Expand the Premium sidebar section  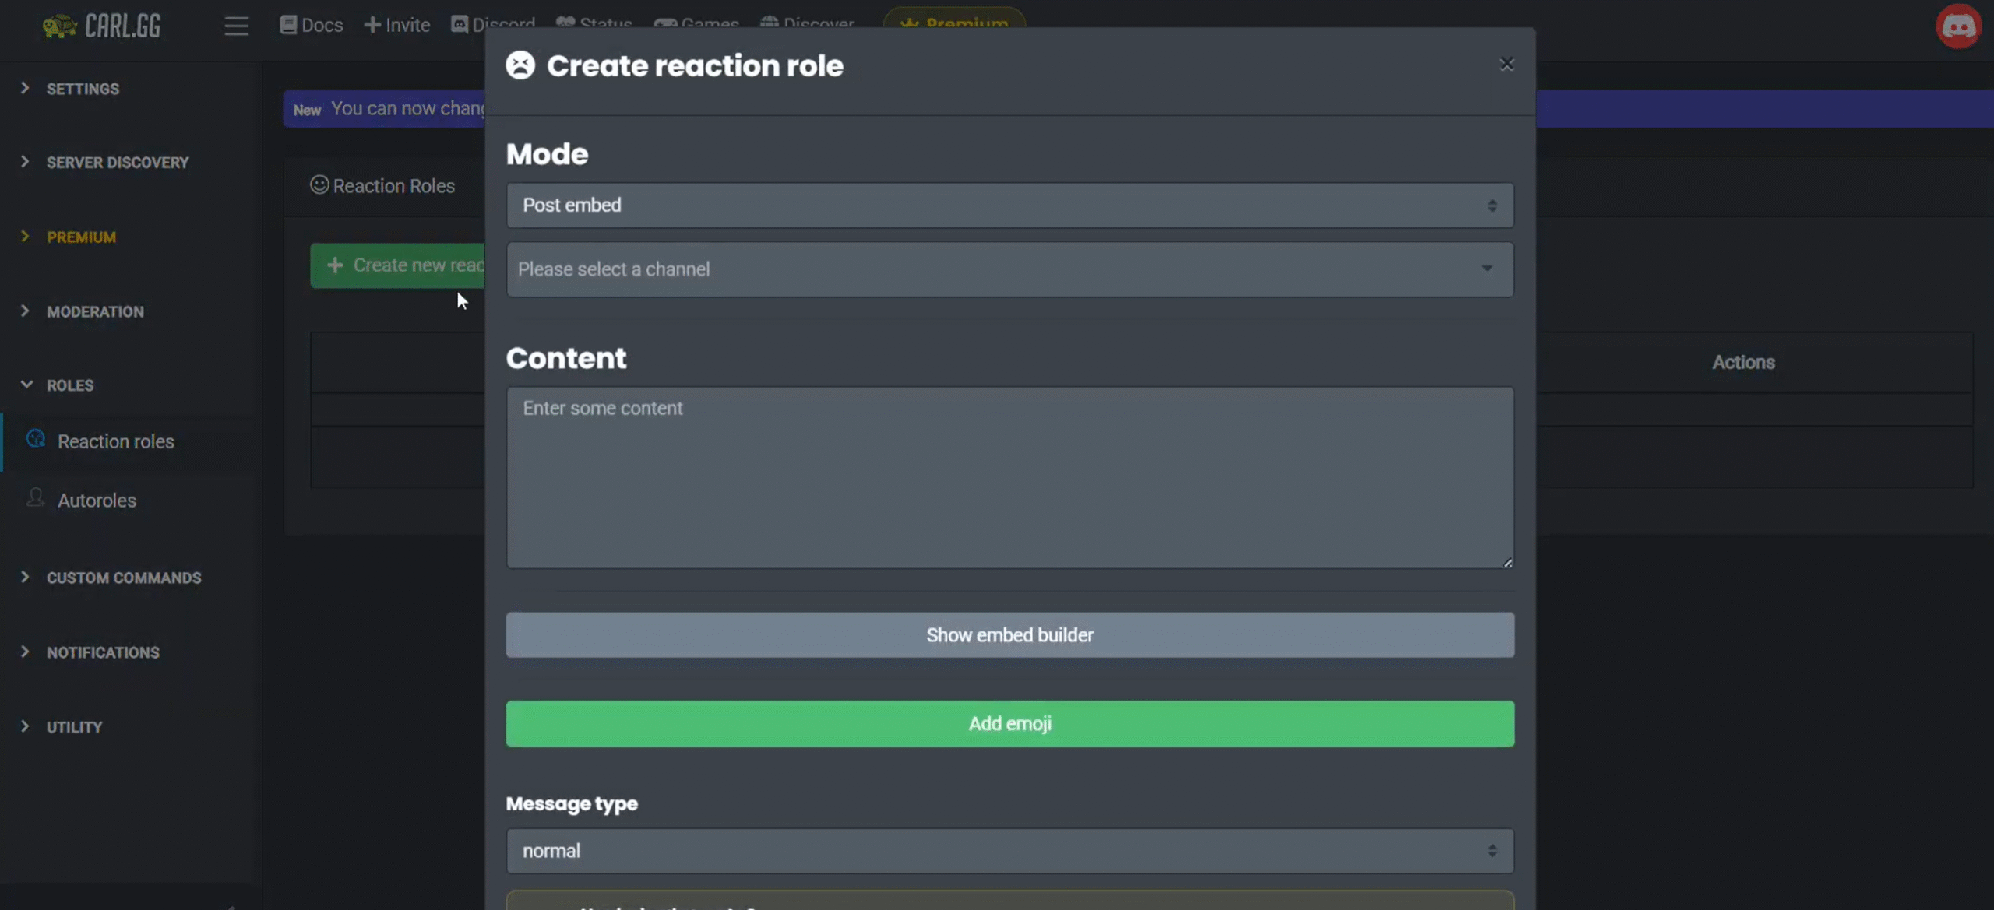tap(81, 237)
